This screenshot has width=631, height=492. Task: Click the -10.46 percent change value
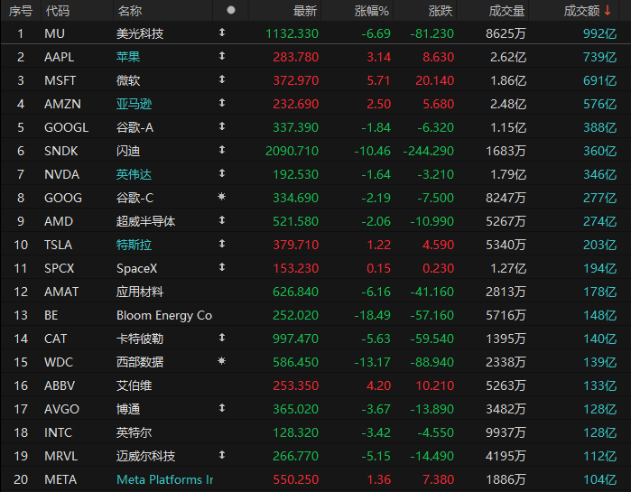click(372, 152)
